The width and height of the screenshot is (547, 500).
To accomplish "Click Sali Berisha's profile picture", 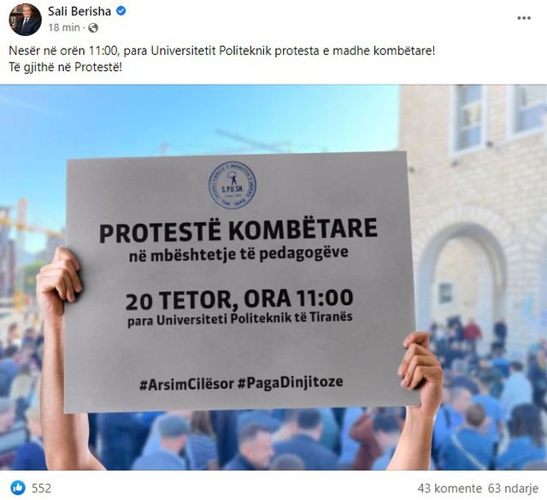I will (x=25, y=19).
